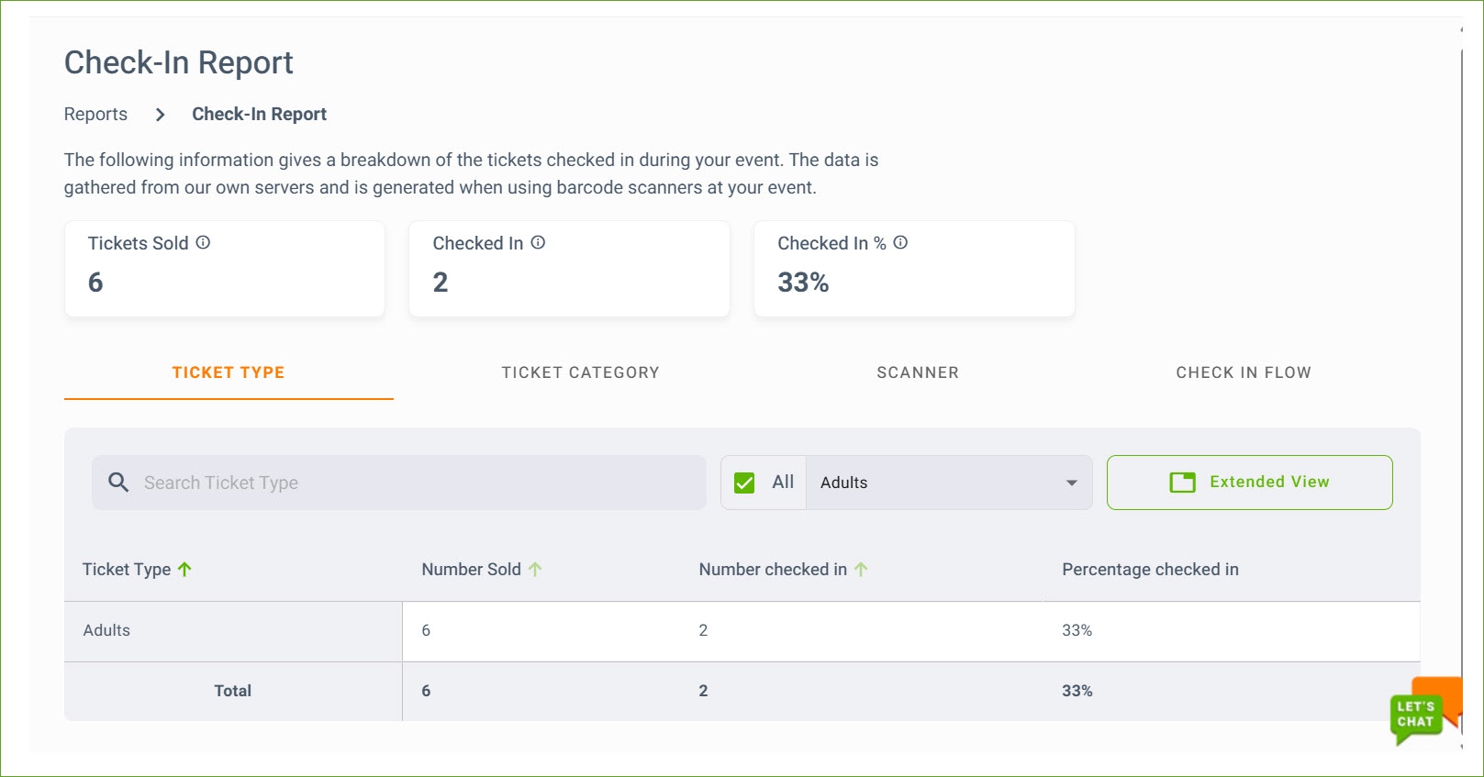
Task: Switch to the Ticket Type tab
Action: coord(229,372)
